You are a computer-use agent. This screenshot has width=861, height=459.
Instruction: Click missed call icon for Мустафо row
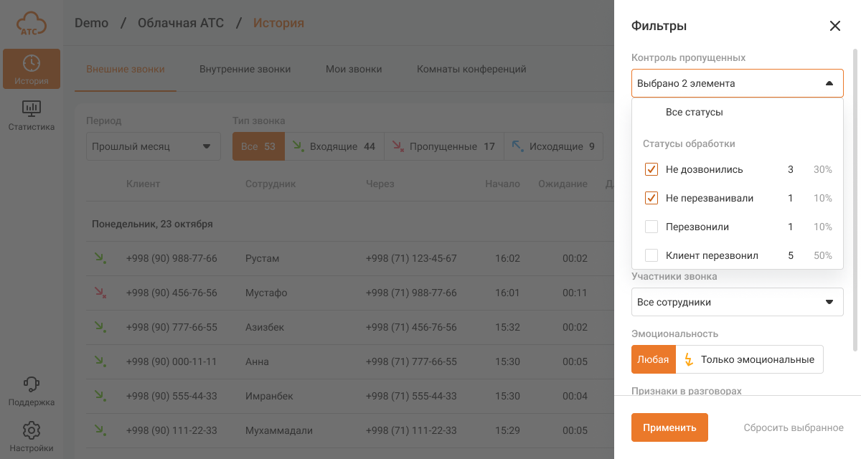[x=99, y=293]
